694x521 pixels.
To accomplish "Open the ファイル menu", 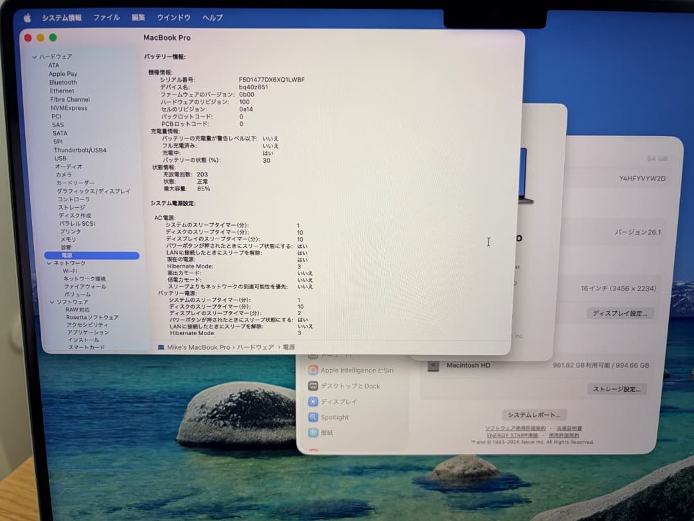I will pos(106,17).
